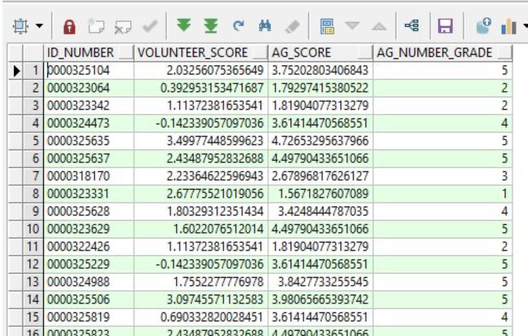Click small button at right of AG_SCORE header
This screenshot has width=528, height=336.
(x=365, y=53)
